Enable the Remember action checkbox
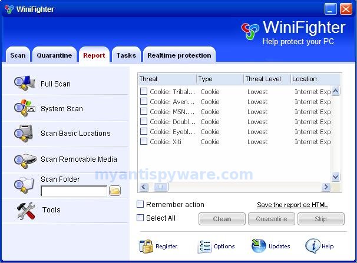Image resolution: width=357 pixels, height=263 pixels. pyautogui.click(x=140, y=204)
